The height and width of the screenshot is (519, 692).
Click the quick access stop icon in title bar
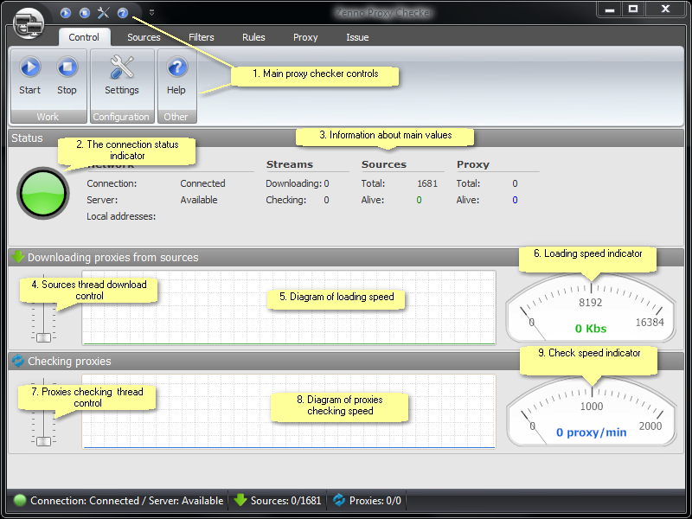point(84,13)
